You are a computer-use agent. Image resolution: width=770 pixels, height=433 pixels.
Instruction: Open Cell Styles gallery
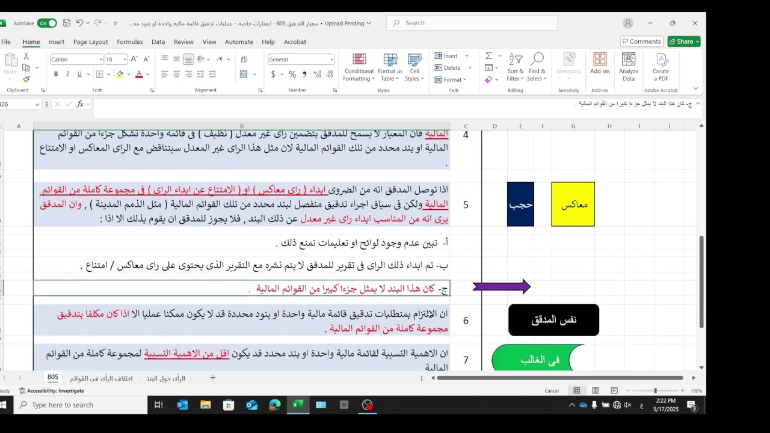[x=414, y=67]
